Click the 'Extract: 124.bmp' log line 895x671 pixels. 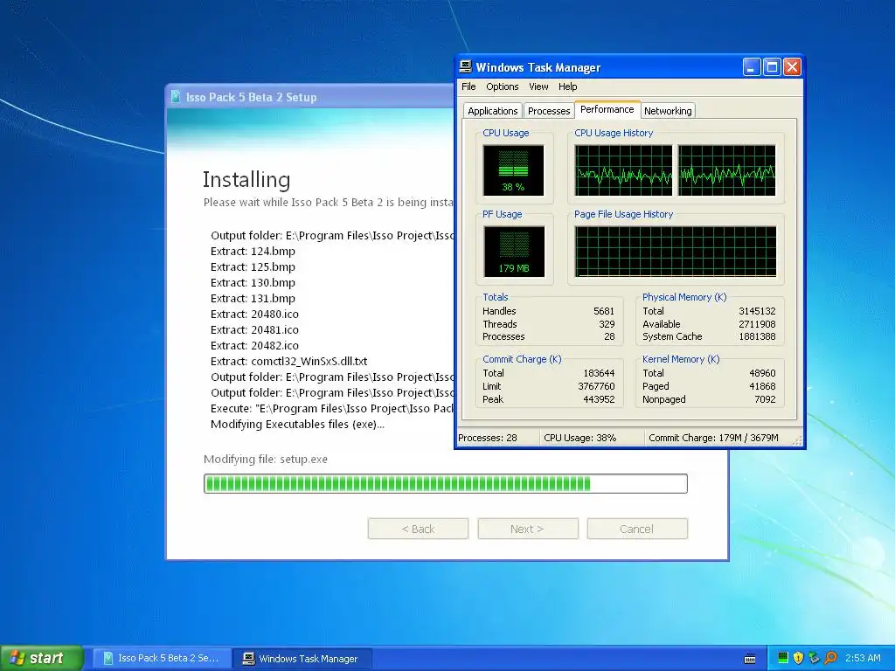coord(253,251)
